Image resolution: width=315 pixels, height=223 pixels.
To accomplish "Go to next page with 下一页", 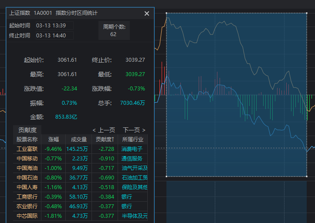I will click(134, 130).
